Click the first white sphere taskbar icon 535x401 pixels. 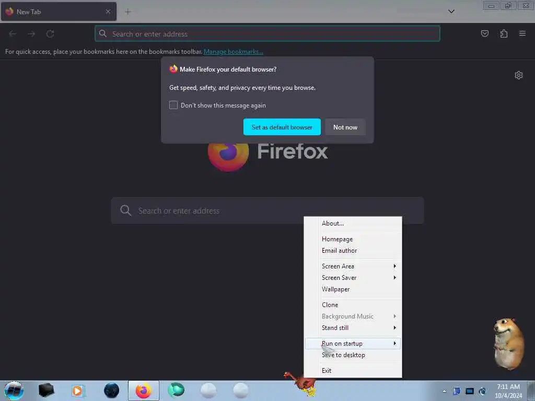(208, 391)
